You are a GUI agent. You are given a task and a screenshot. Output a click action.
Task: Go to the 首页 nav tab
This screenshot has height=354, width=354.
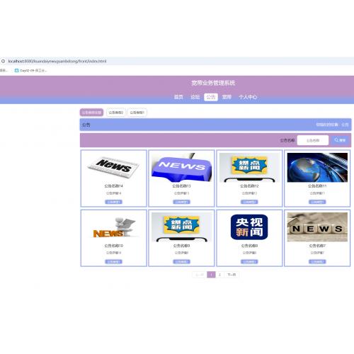point(178,97)
